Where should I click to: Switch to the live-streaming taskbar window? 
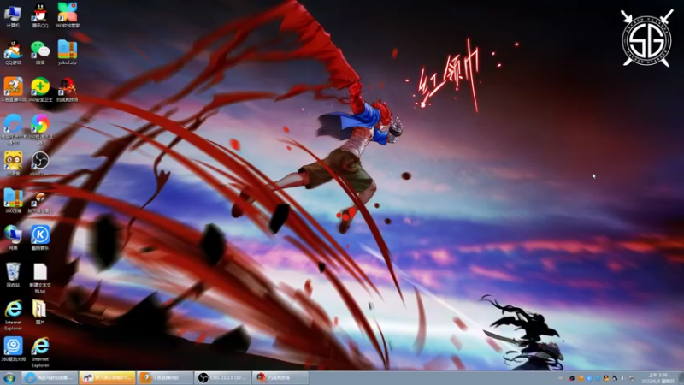[x=165, y=378]
